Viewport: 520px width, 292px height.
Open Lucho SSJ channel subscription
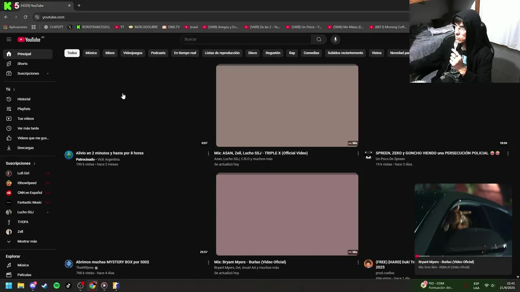[x=28, y=212]
